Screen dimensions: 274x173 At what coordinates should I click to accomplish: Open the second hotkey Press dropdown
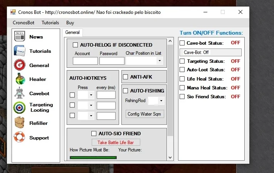pos(86,105)
